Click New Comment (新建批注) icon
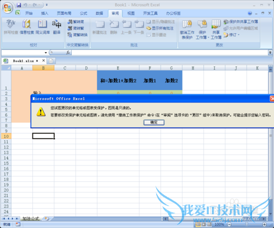This screenshot has width=274, height=228. [x=100, y=27]
